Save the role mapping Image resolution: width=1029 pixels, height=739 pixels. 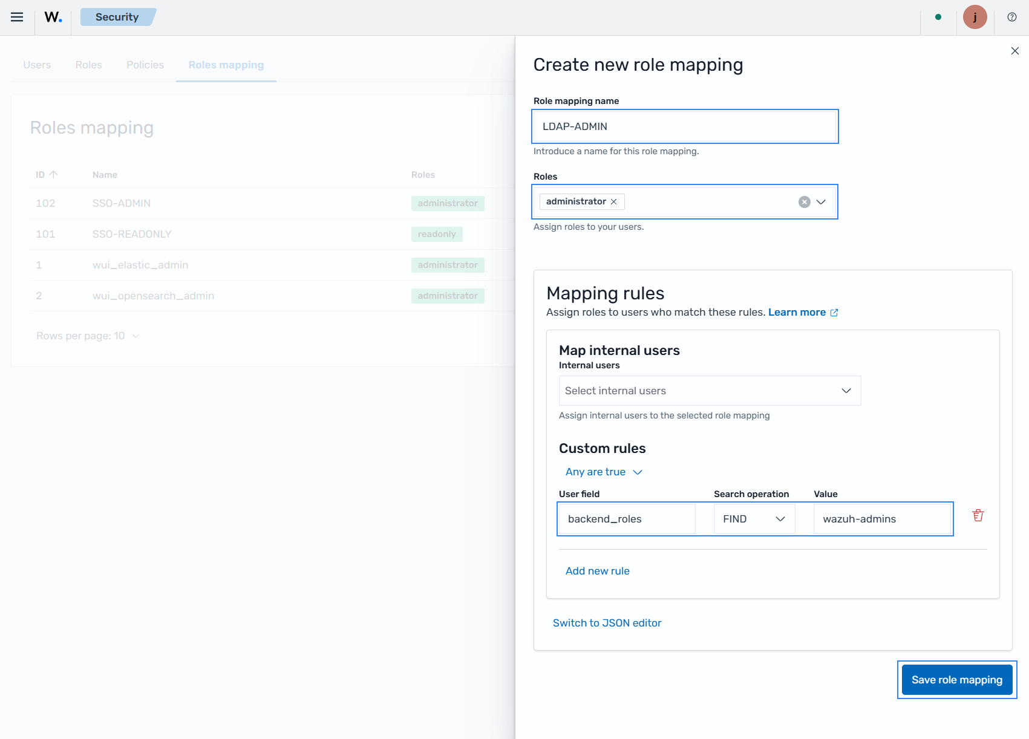957,680
